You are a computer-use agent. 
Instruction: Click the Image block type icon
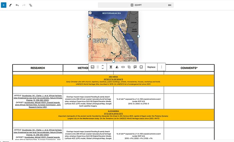tap(93, 67)
